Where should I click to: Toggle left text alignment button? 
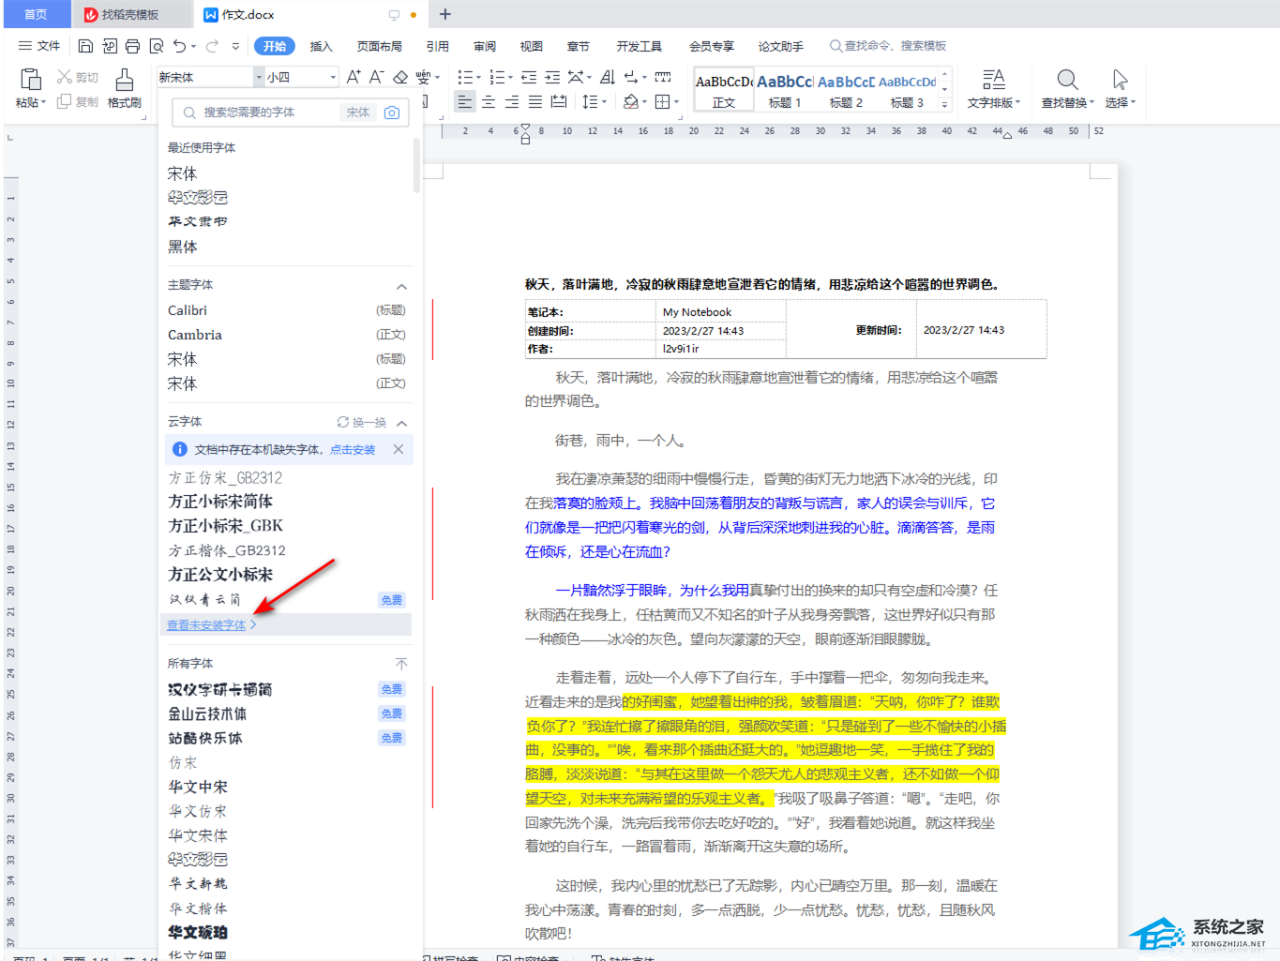coord(464,102)
